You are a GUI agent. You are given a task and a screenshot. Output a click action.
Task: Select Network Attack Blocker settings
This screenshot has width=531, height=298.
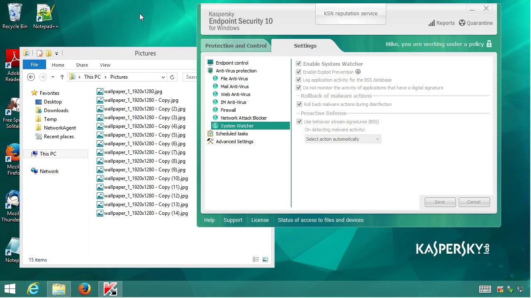click(244, 118)
